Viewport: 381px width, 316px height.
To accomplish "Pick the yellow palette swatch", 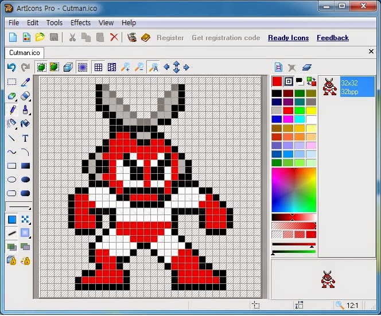I will [x=311, y=111].
